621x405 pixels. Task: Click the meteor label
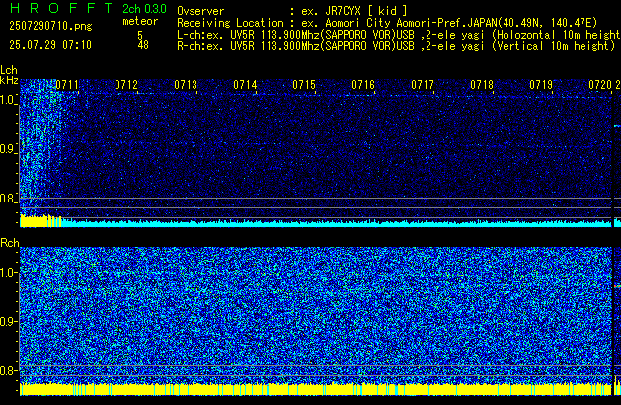140,21
